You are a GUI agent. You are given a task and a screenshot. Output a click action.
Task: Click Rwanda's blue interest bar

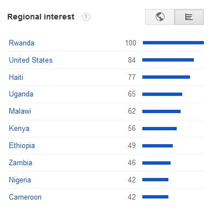point(173,43)
